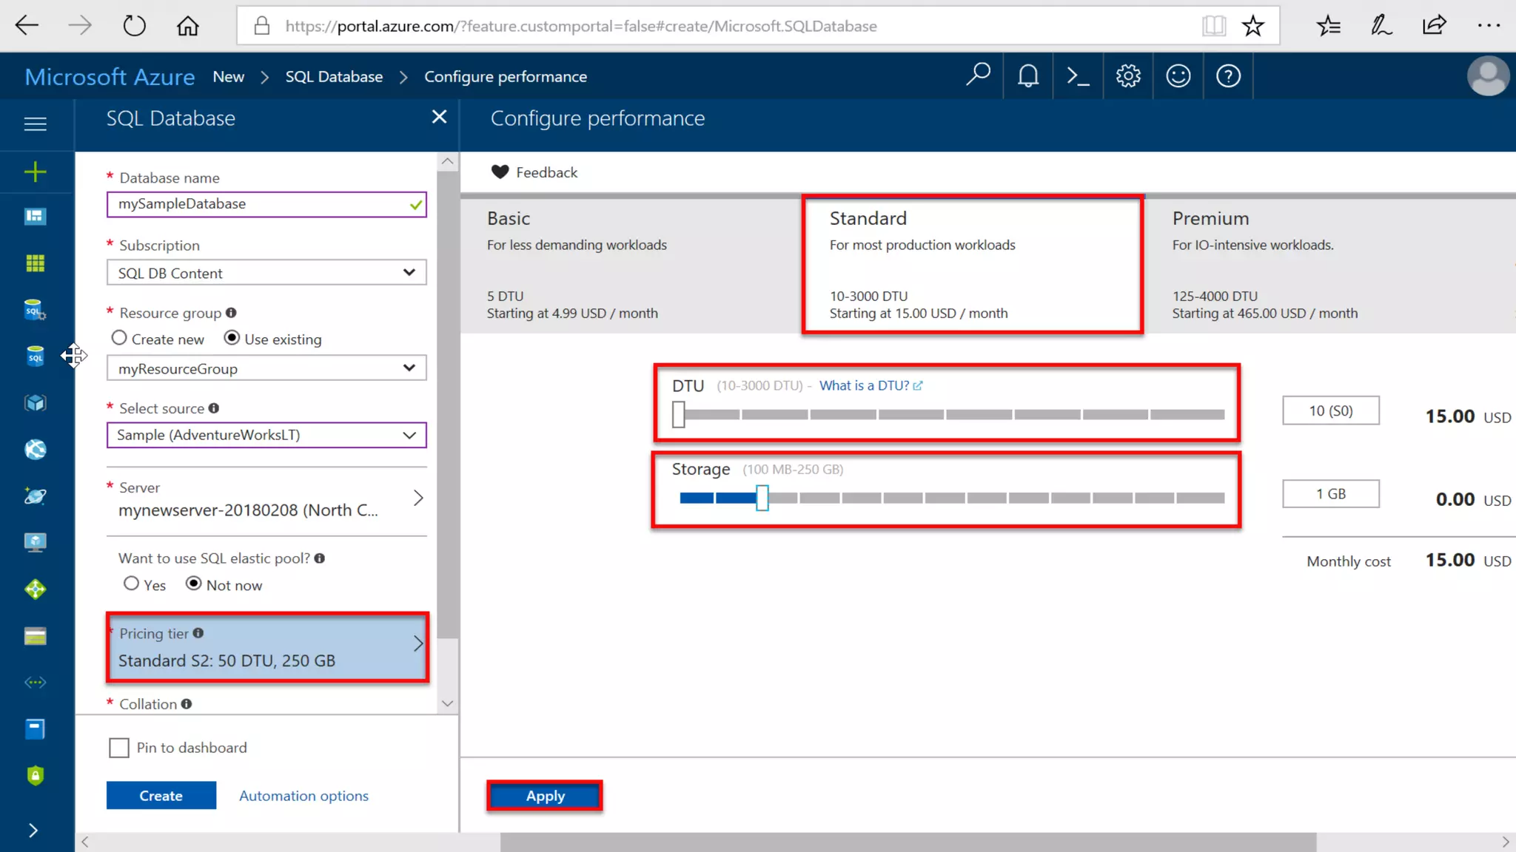Click the Database name field
The image size is (1516, 852).
coord(266,204)
